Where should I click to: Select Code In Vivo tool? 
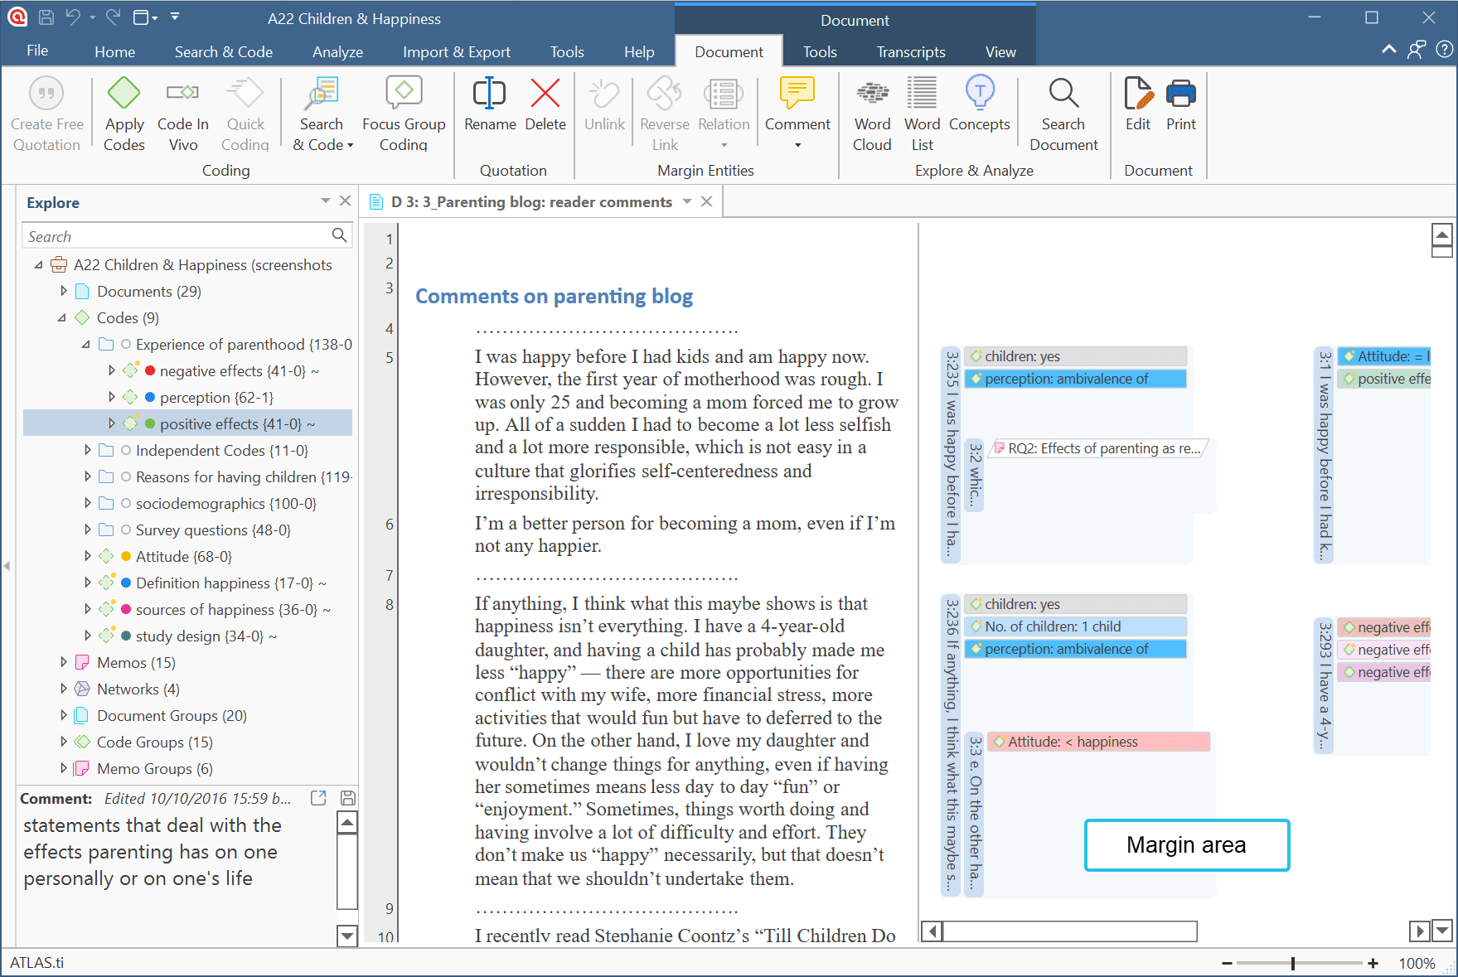[183, 115]
